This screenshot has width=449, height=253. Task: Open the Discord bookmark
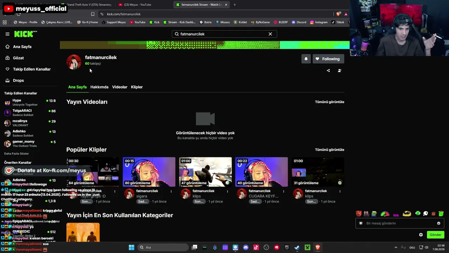pyautogui.click(x=299, y=22)
